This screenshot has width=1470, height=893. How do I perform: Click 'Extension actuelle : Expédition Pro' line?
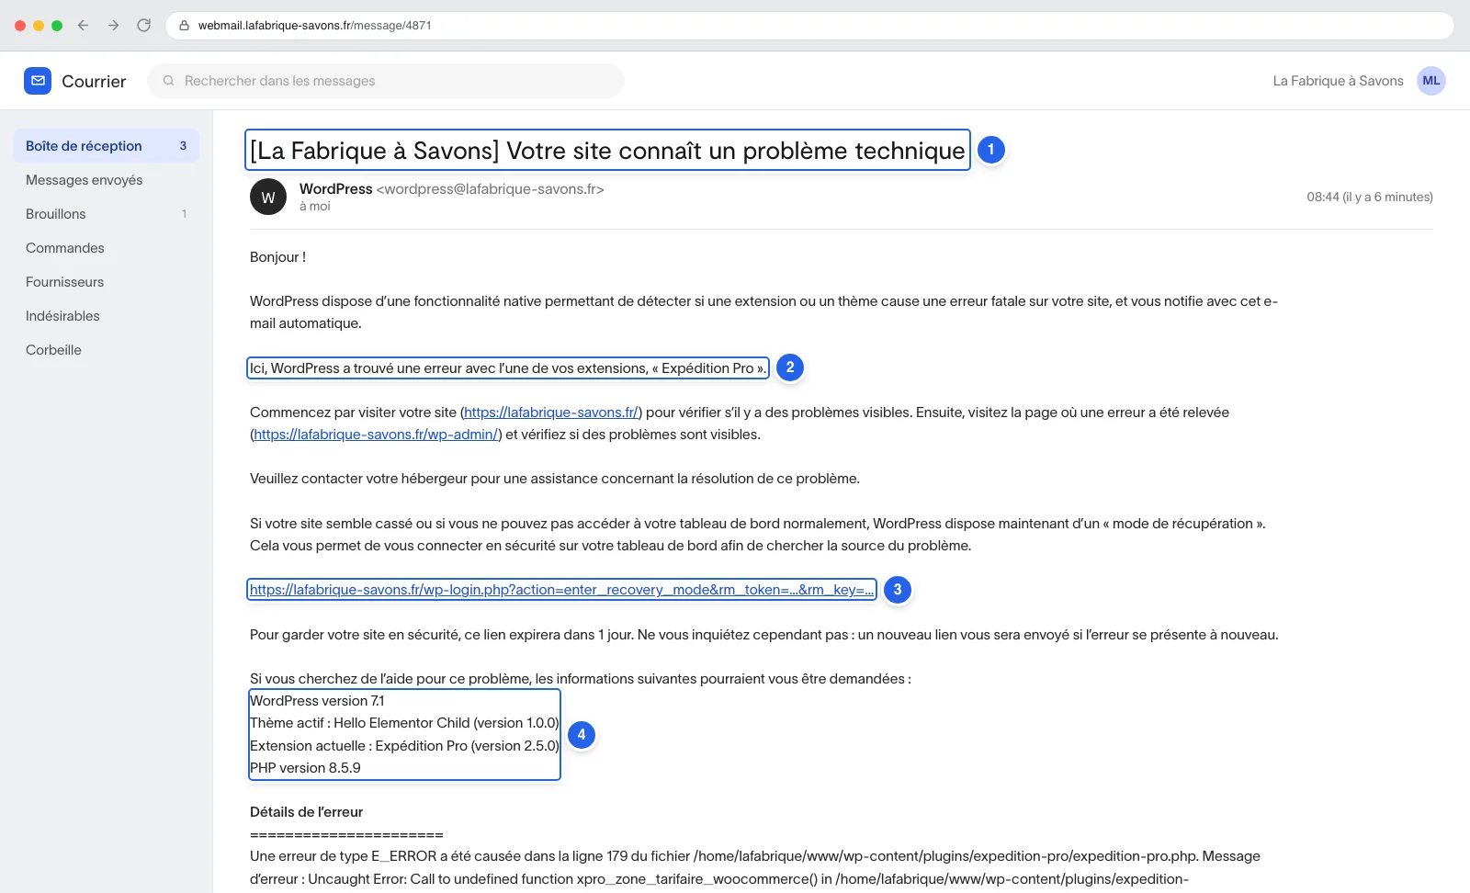pos(404,746)
